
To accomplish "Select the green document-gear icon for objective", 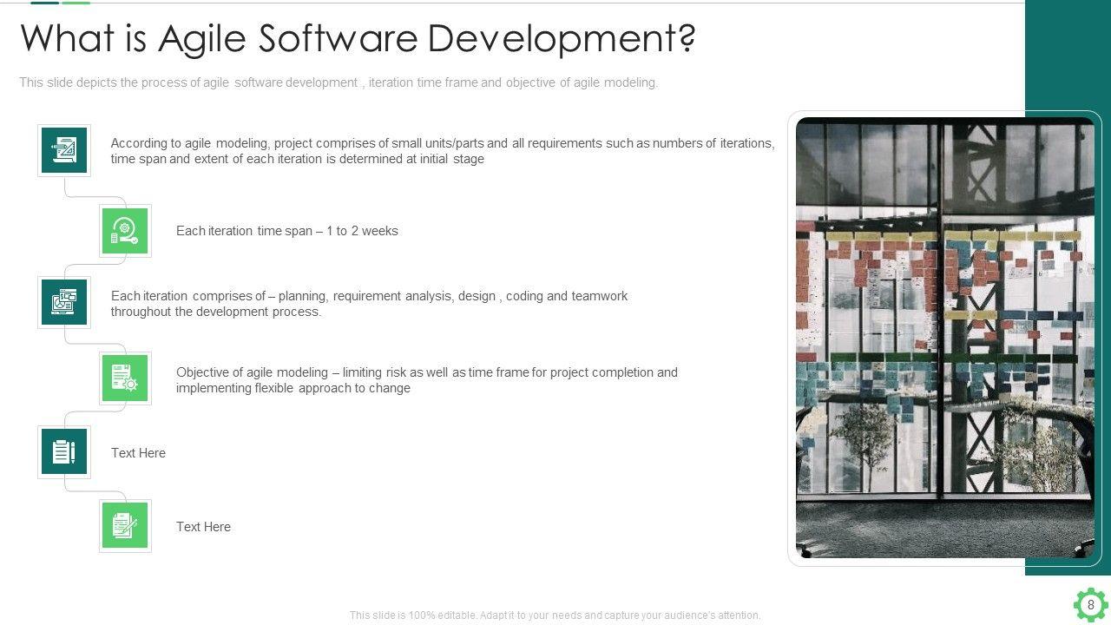I will (x=125, y=378).
